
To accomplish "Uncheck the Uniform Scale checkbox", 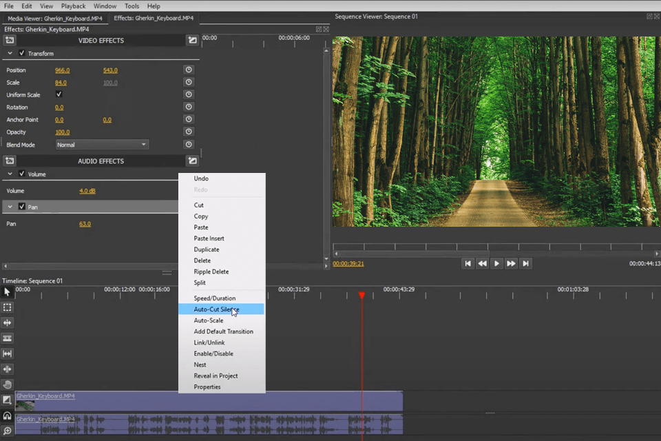I will [x=59, y=94].
